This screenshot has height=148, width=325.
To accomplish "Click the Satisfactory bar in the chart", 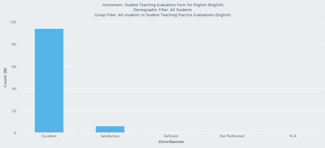I will point(110,129).
